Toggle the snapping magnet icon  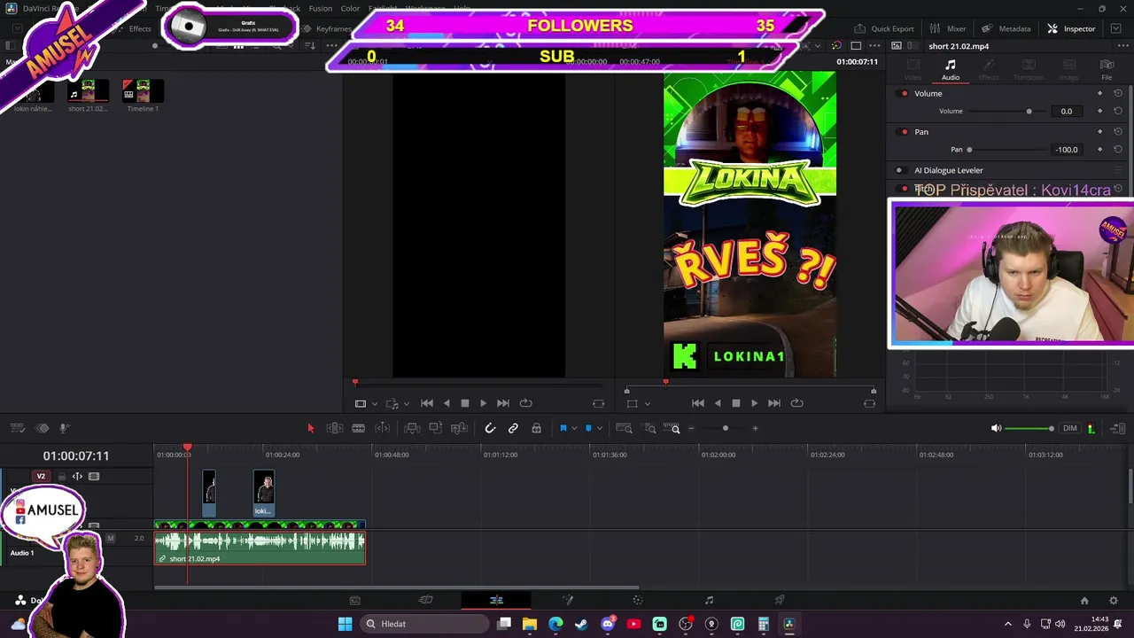click(x=490, y=429)
